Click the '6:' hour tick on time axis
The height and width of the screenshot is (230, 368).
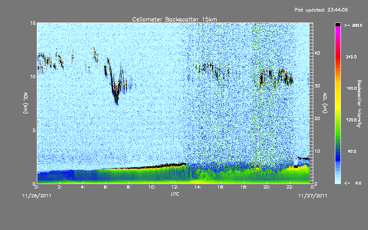[106, 187]
